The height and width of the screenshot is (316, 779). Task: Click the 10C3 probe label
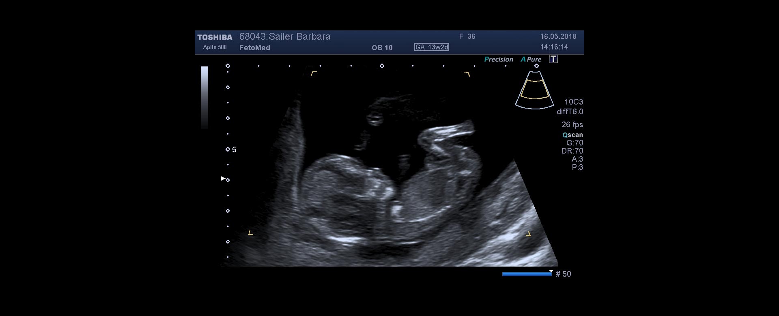573,102
